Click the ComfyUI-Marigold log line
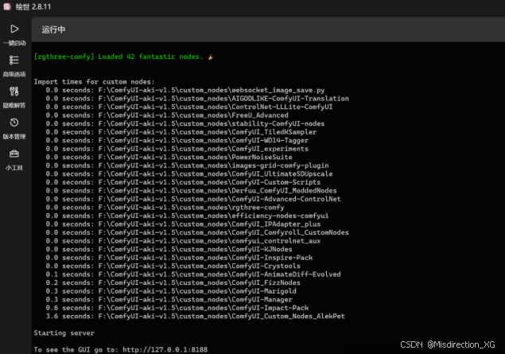The image size is (505, 354). (171, 291)
